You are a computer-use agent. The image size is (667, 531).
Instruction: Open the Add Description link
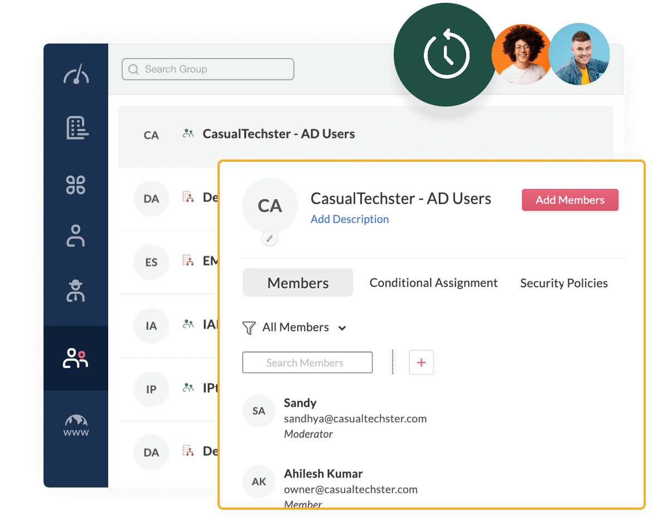[350, 219]
